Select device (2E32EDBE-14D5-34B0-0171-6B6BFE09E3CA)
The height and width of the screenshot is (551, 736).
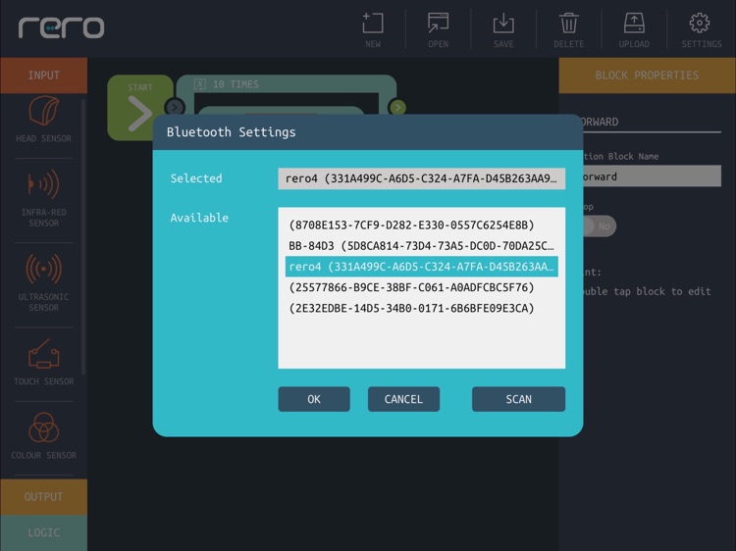(x=422, y=308)
